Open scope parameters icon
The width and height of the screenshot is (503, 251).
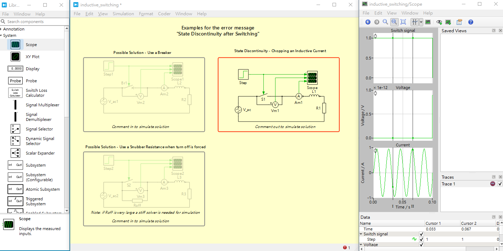(x=459, y=22)
